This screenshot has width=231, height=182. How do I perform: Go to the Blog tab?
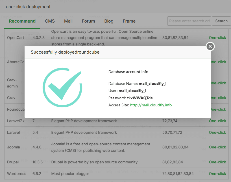click(109, 21)
